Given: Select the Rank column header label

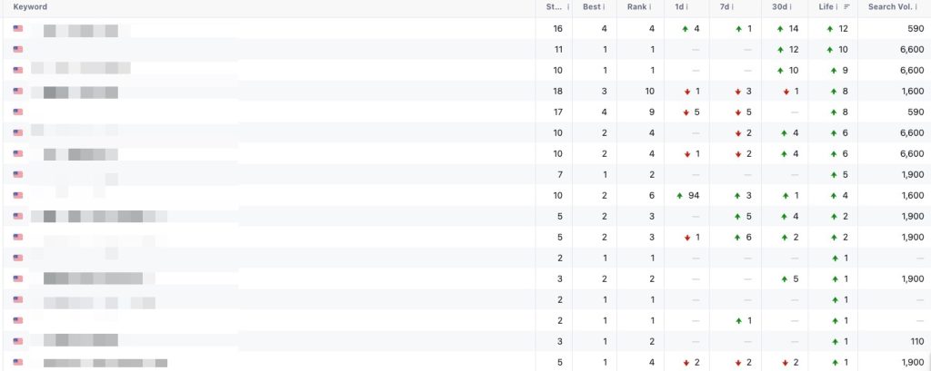Looking at the screenshot, I should pyautogui.click(x=636, y=7).
